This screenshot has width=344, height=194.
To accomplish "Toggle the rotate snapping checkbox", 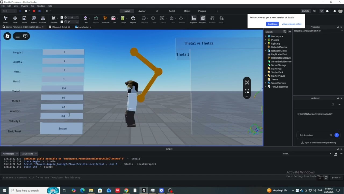I will pyautogui.click(x=62, y=22).
